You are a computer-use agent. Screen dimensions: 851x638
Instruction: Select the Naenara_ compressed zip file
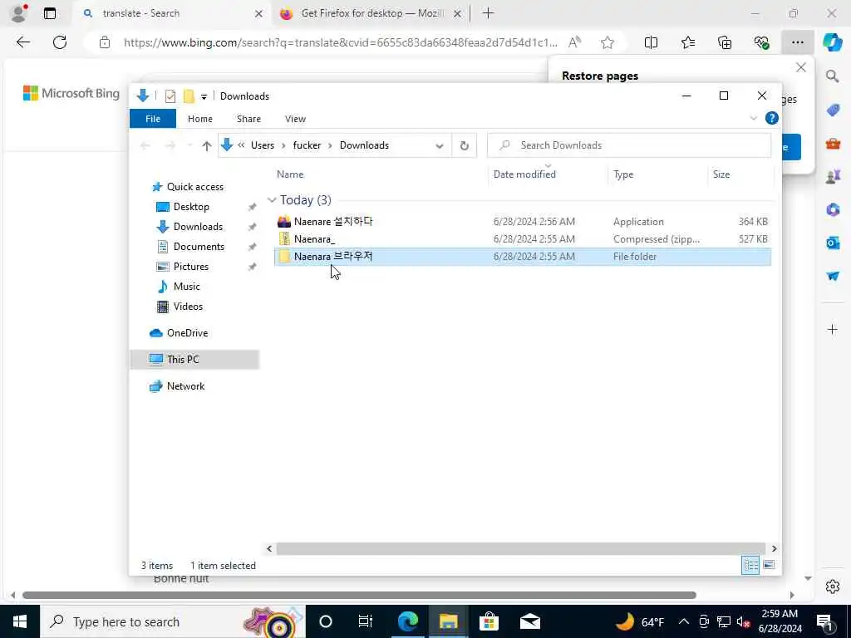point(523,238)
